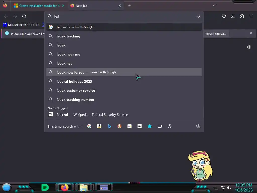Open the Downloads panel
Screen dimensions: 257x193
pos(233,16)
